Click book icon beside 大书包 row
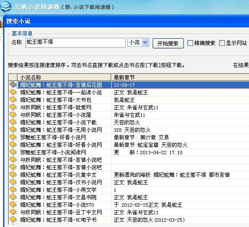The width and height of the screenshot is (249, 227). click(13, 100)
